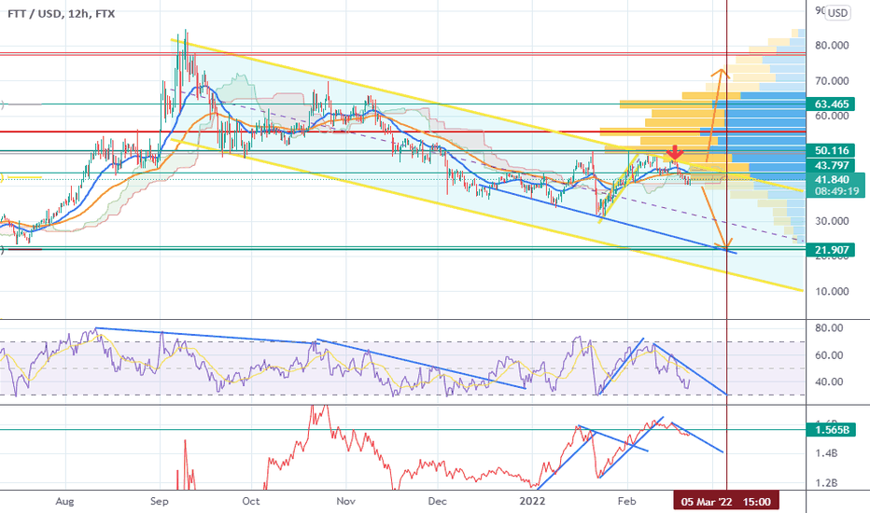The width and height of the screenshot is (870, 513).
Task: Click the 1.4B scale label
Action: [826, 453]
